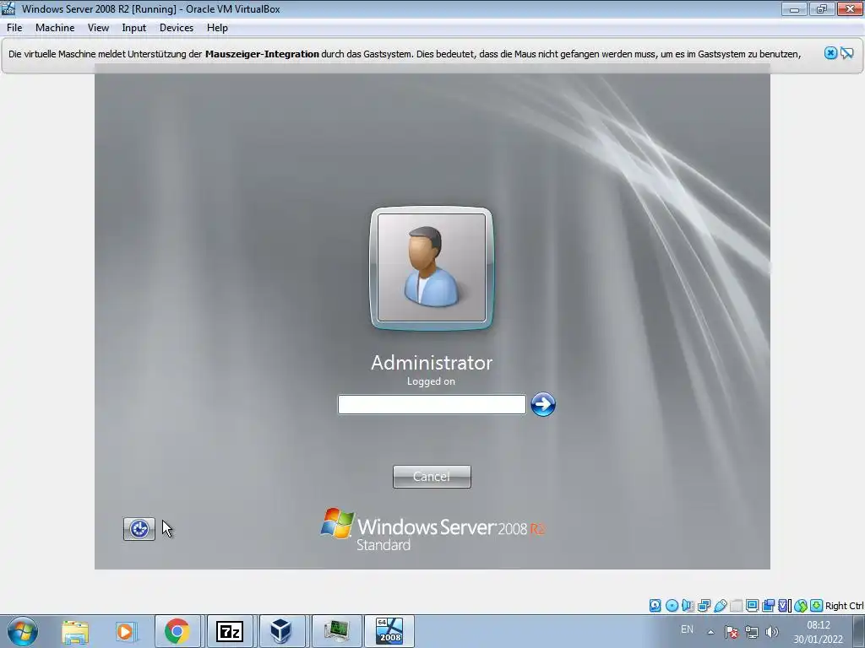This screenshot has width=865, height=648.
Task: Open the Help menu
Action: click(x=217, y=28)
